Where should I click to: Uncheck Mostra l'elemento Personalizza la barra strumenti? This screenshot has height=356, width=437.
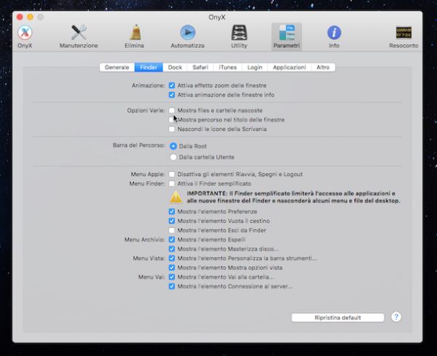pos(172,258)
